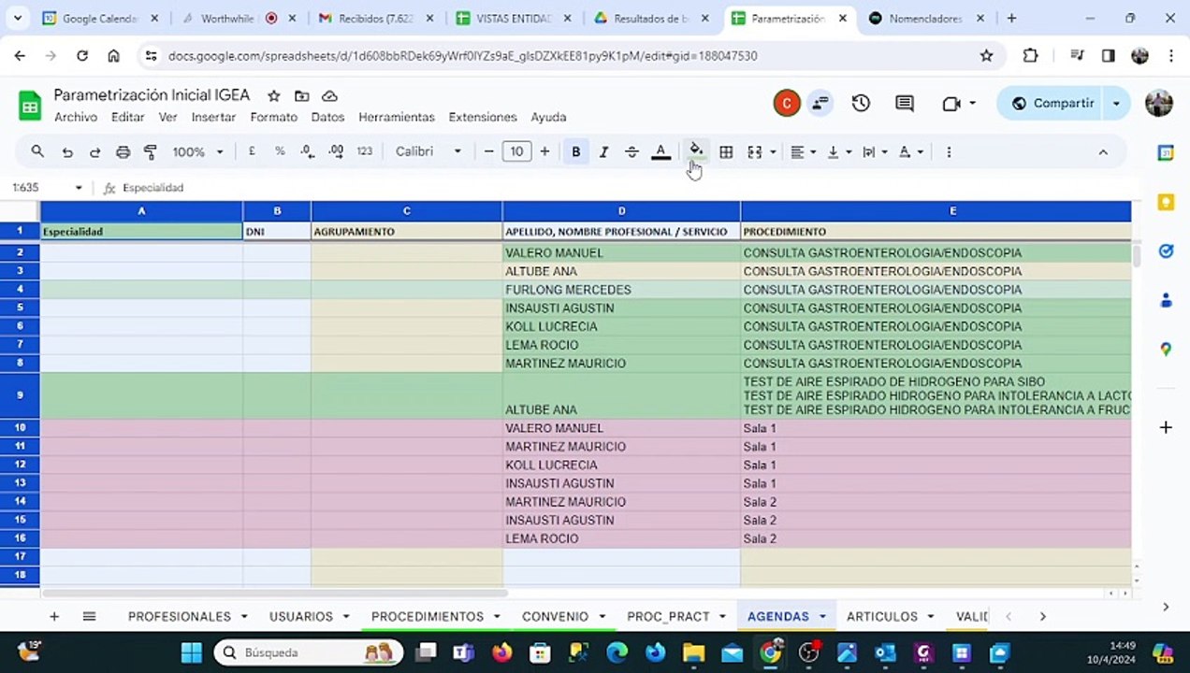Screen dimensions: 1190x673
Task: Open the Insertar menu
Action: (x=213, y=117)
